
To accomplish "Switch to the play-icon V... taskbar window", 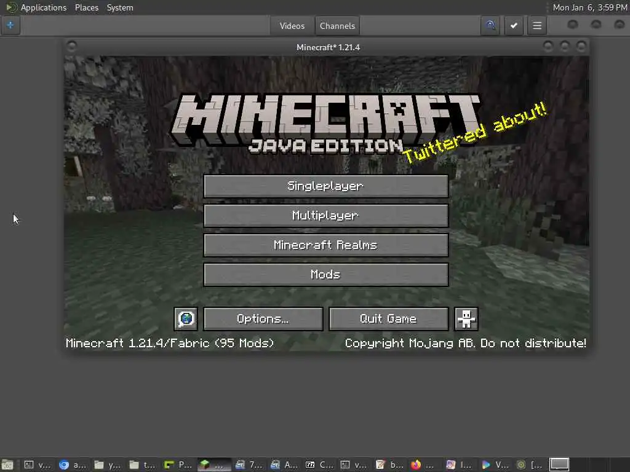I will [496, 465].
